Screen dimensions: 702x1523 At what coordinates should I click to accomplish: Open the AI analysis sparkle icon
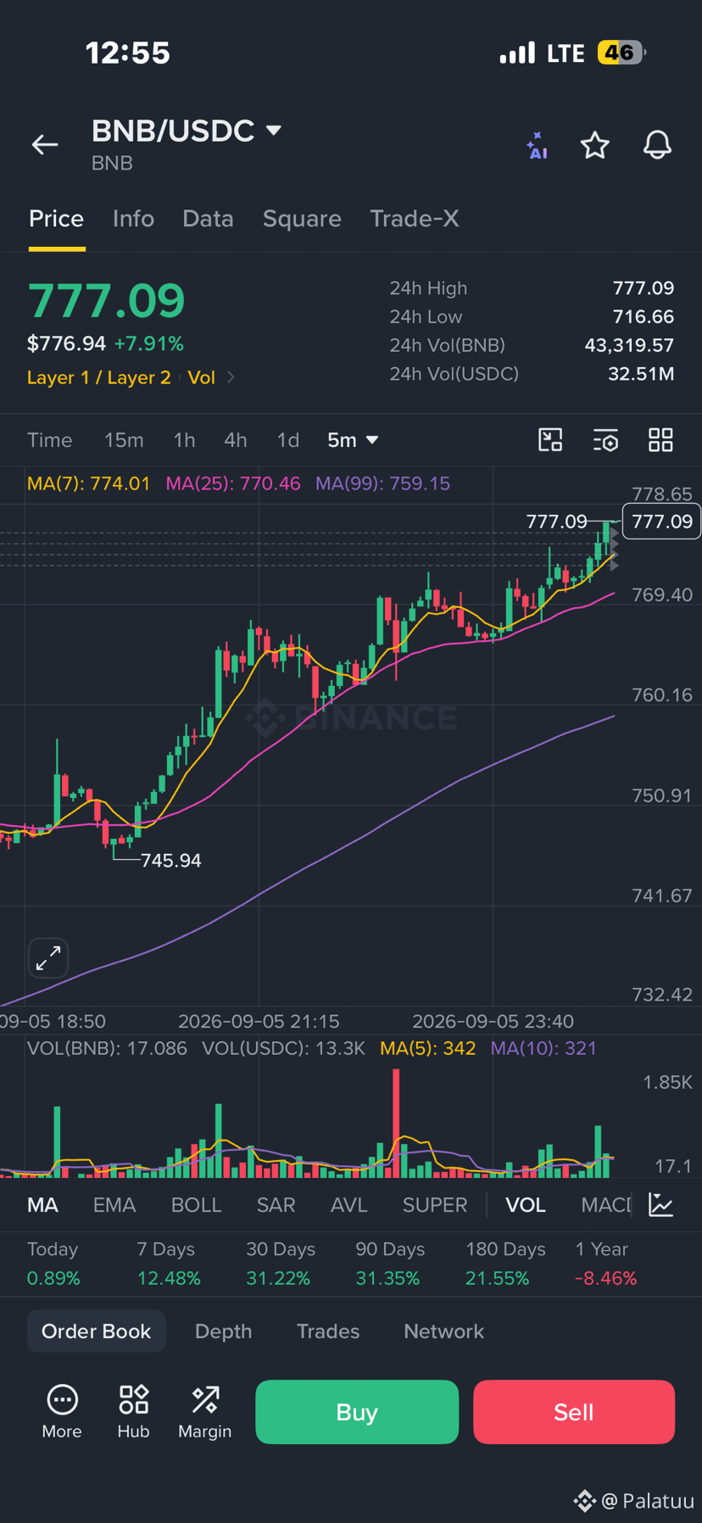537,145
